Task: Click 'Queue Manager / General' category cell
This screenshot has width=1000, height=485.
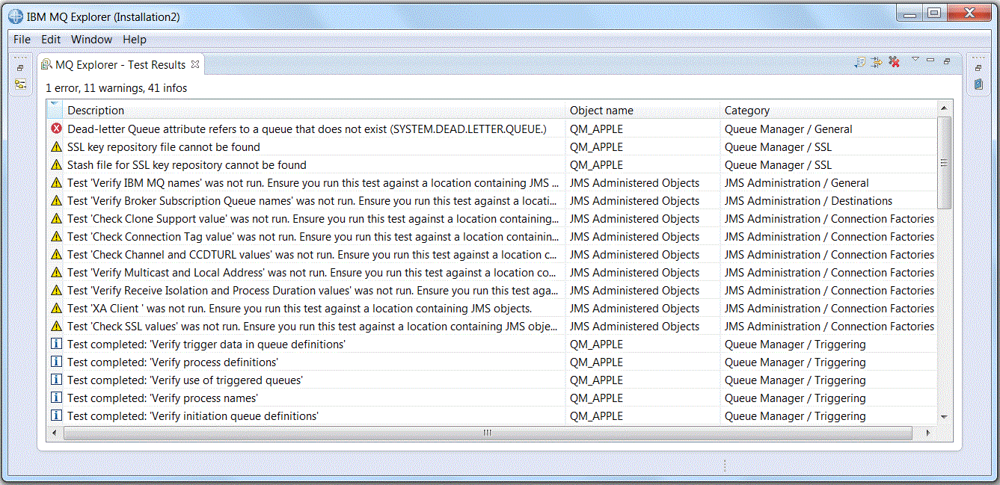Action: tap(788, 129)
